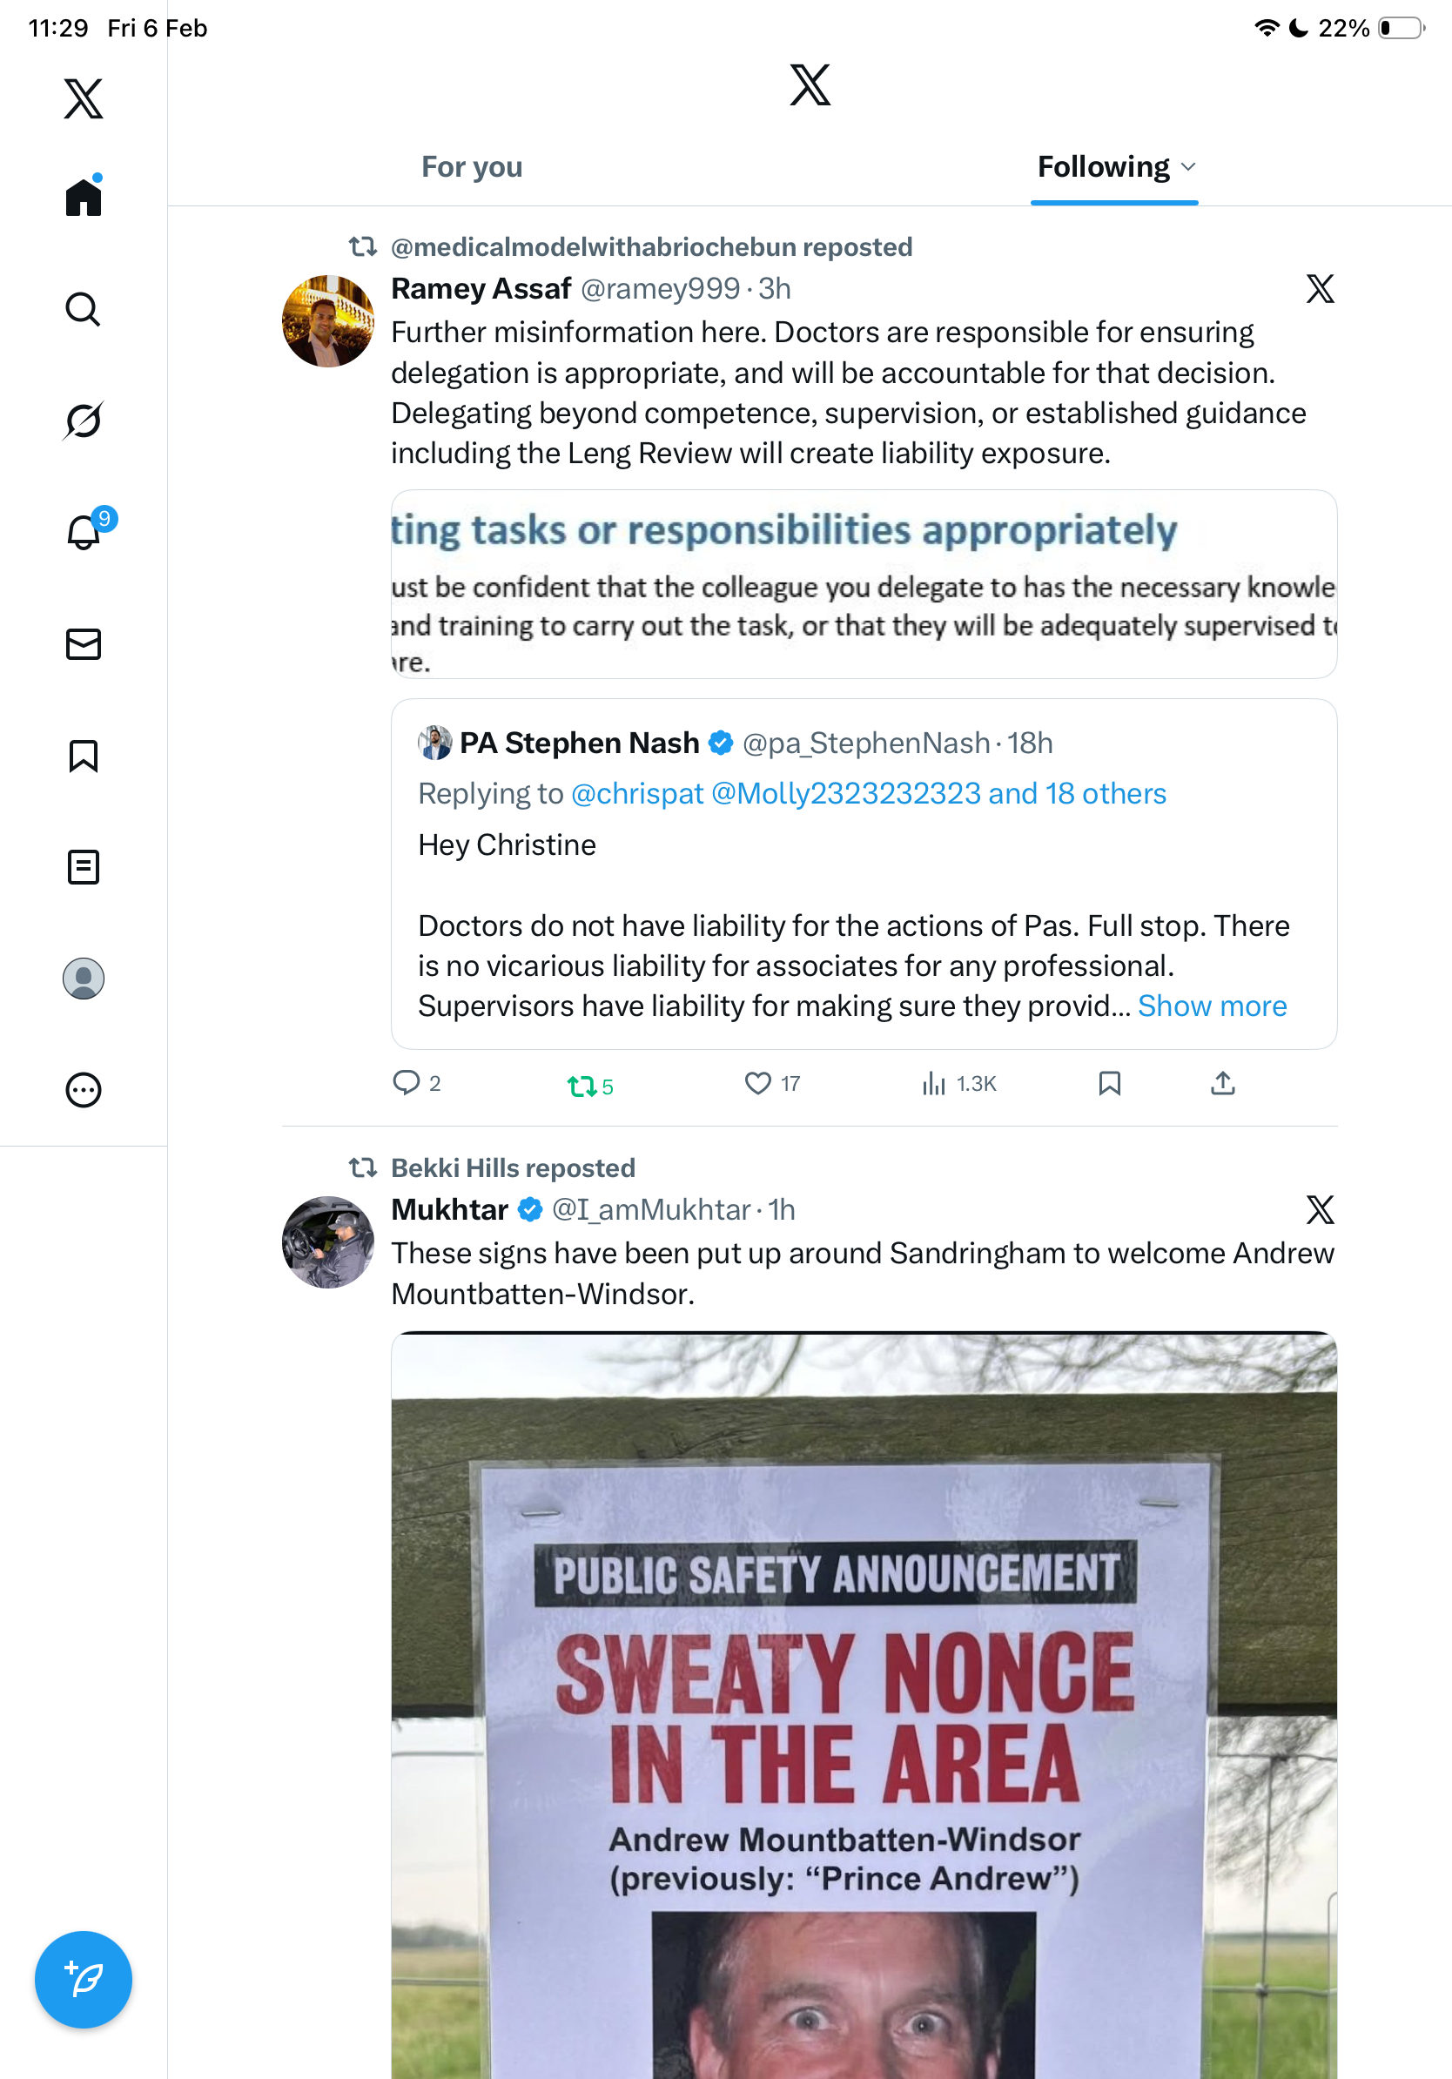Viewport: 1452px width, 2079px height.
Task: Toggle repost on Ramey Assaf's post
Action: (581, 1085)
